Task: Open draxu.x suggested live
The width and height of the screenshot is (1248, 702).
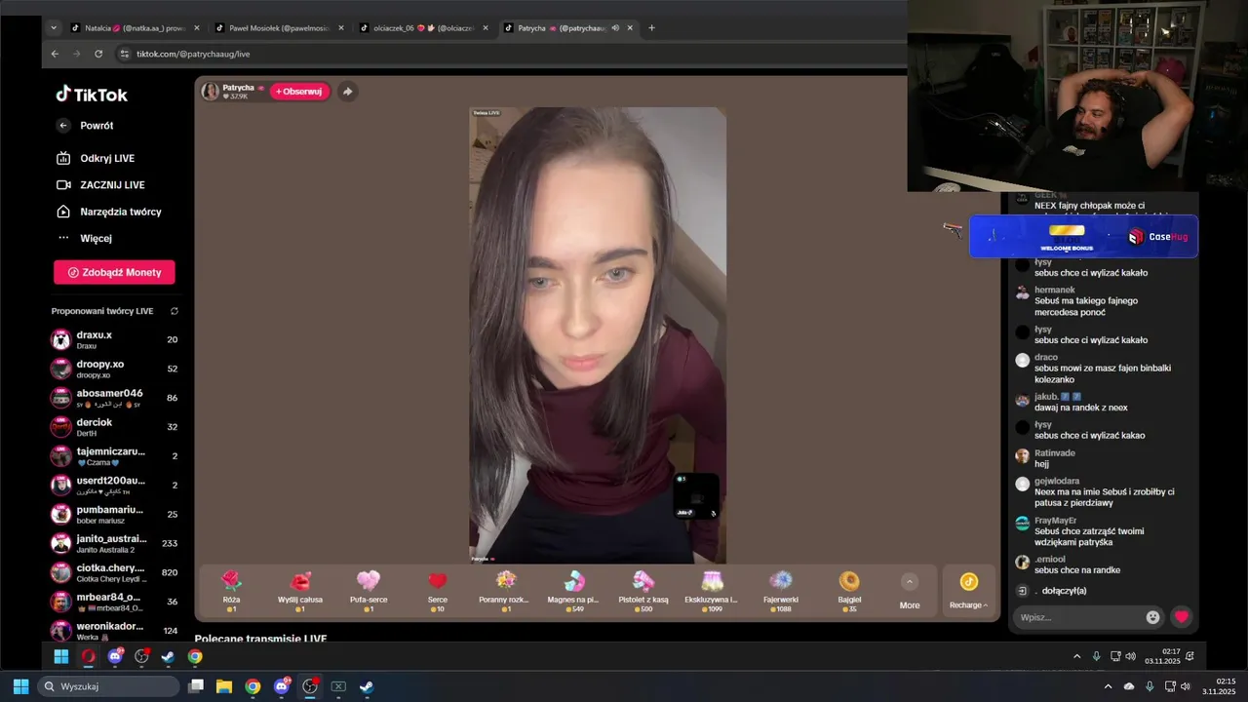Action: (x=115, y=339)
